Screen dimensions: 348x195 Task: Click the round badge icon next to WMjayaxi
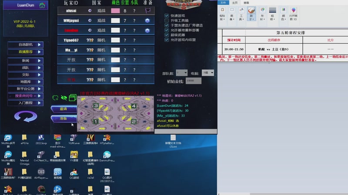pyautogui.click(x=90, y=20)
